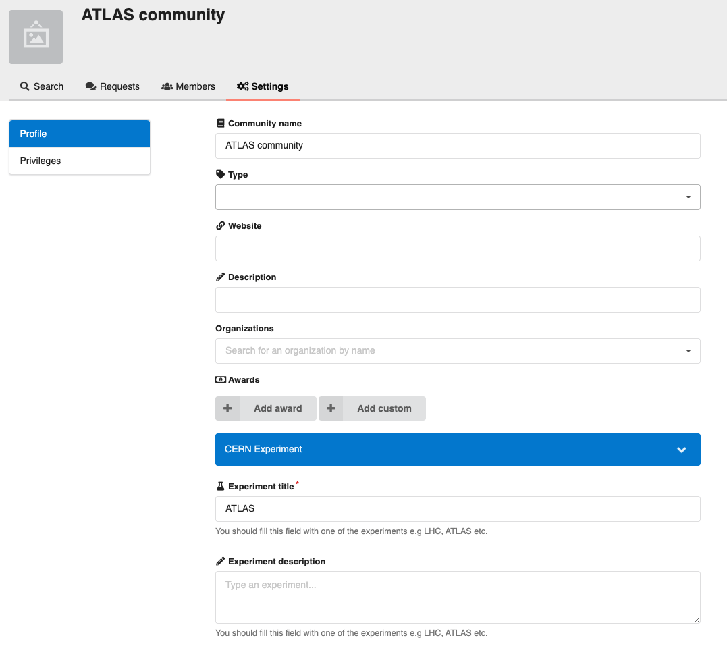Screen dimensions: 727x646
Task: Click the link icon beside Website
Action: [220, 226]
